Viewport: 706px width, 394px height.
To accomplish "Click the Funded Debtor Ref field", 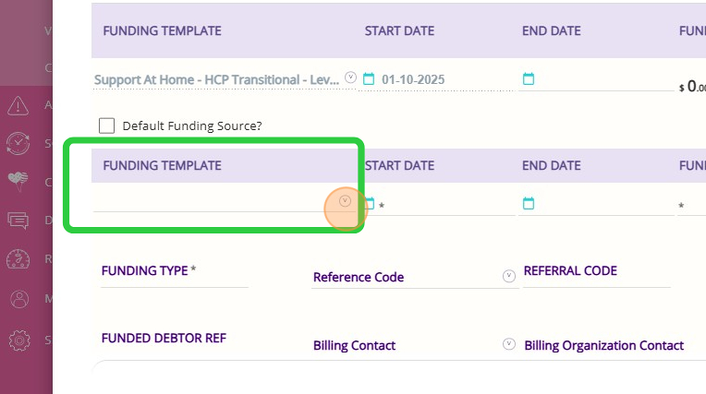I will click(x=174, y=351).
